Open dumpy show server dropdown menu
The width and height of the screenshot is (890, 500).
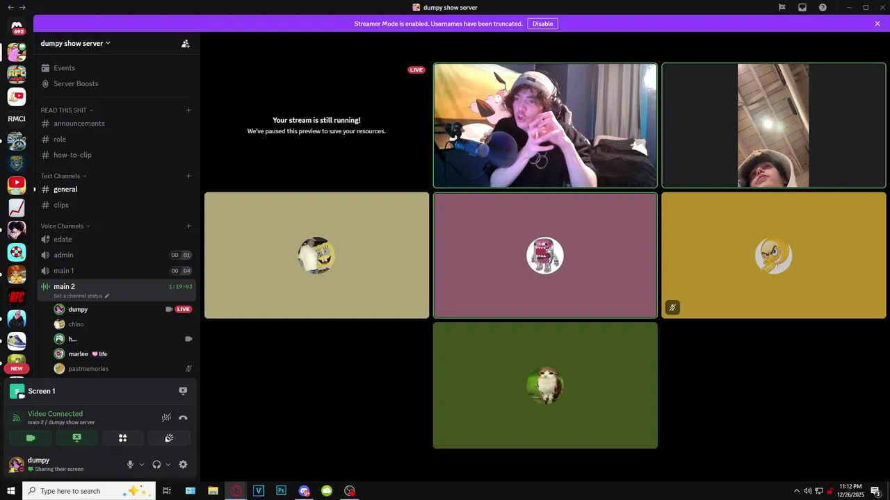click(76, 43)
